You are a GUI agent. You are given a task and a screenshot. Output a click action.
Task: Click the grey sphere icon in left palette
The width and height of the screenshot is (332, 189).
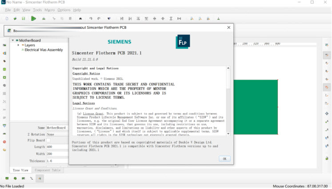(x=4, y=86)
